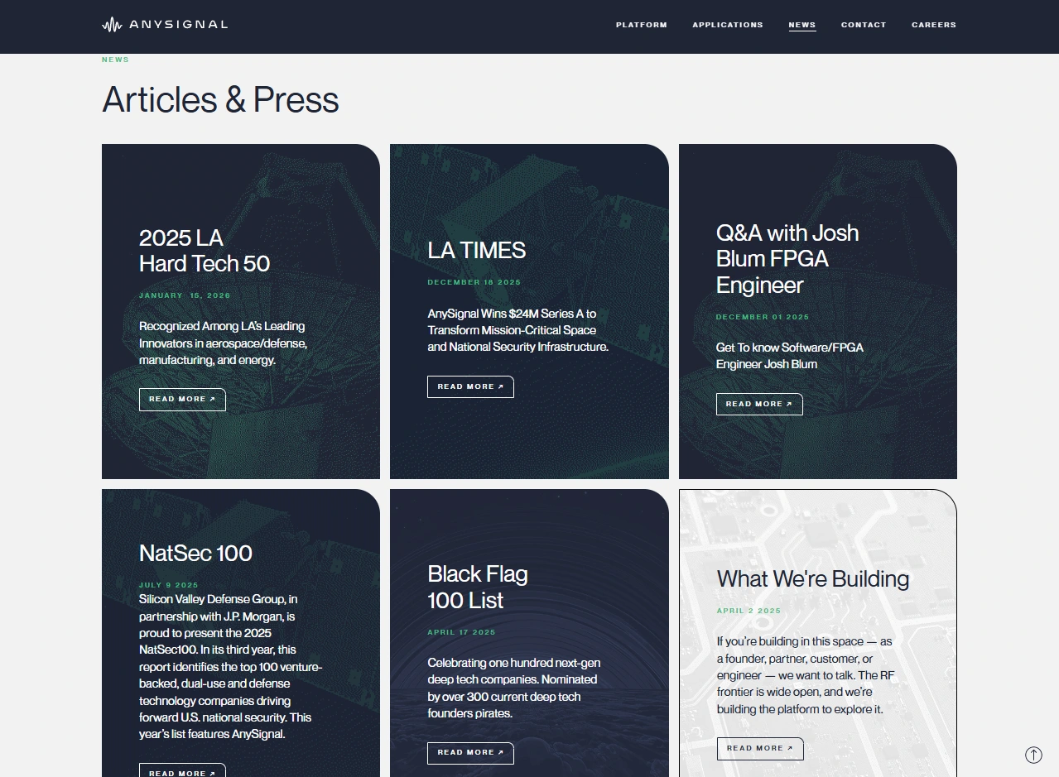Click Read More on NatSec 100 card
The width and height of the screenshot is (1059, 777).
(x=182, y=770)
